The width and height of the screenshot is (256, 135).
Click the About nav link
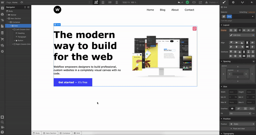coord(175,10)
